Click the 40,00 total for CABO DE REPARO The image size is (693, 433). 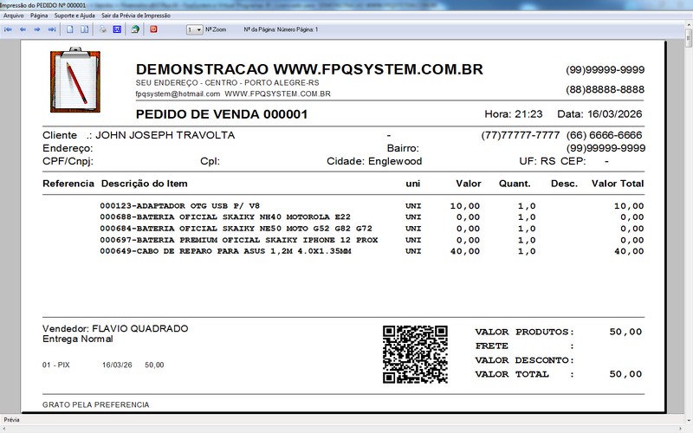click(x=629, y=251)
